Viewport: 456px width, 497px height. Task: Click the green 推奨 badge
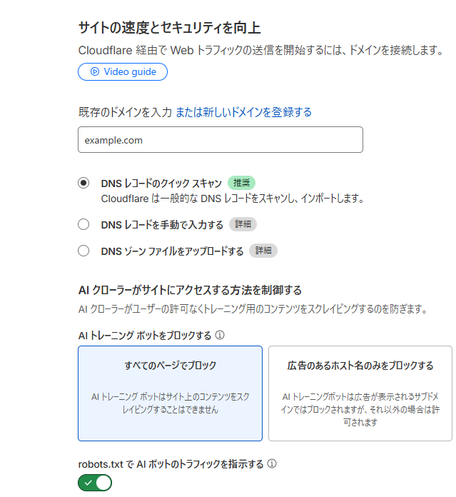(241, 183)
